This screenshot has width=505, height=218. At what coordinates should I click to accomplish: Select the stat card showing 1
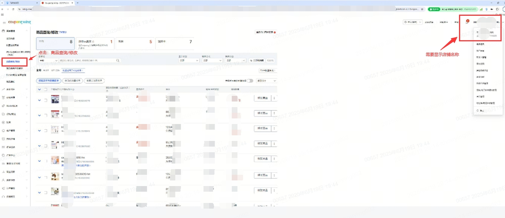click(95, 43)
